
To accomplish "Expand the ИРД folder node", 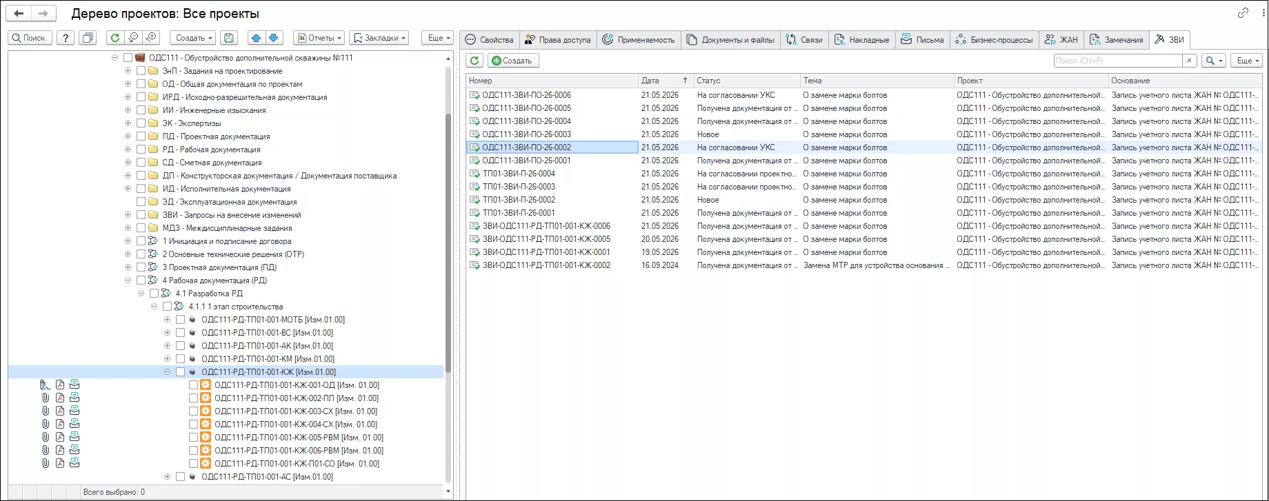I will point(128,97).
